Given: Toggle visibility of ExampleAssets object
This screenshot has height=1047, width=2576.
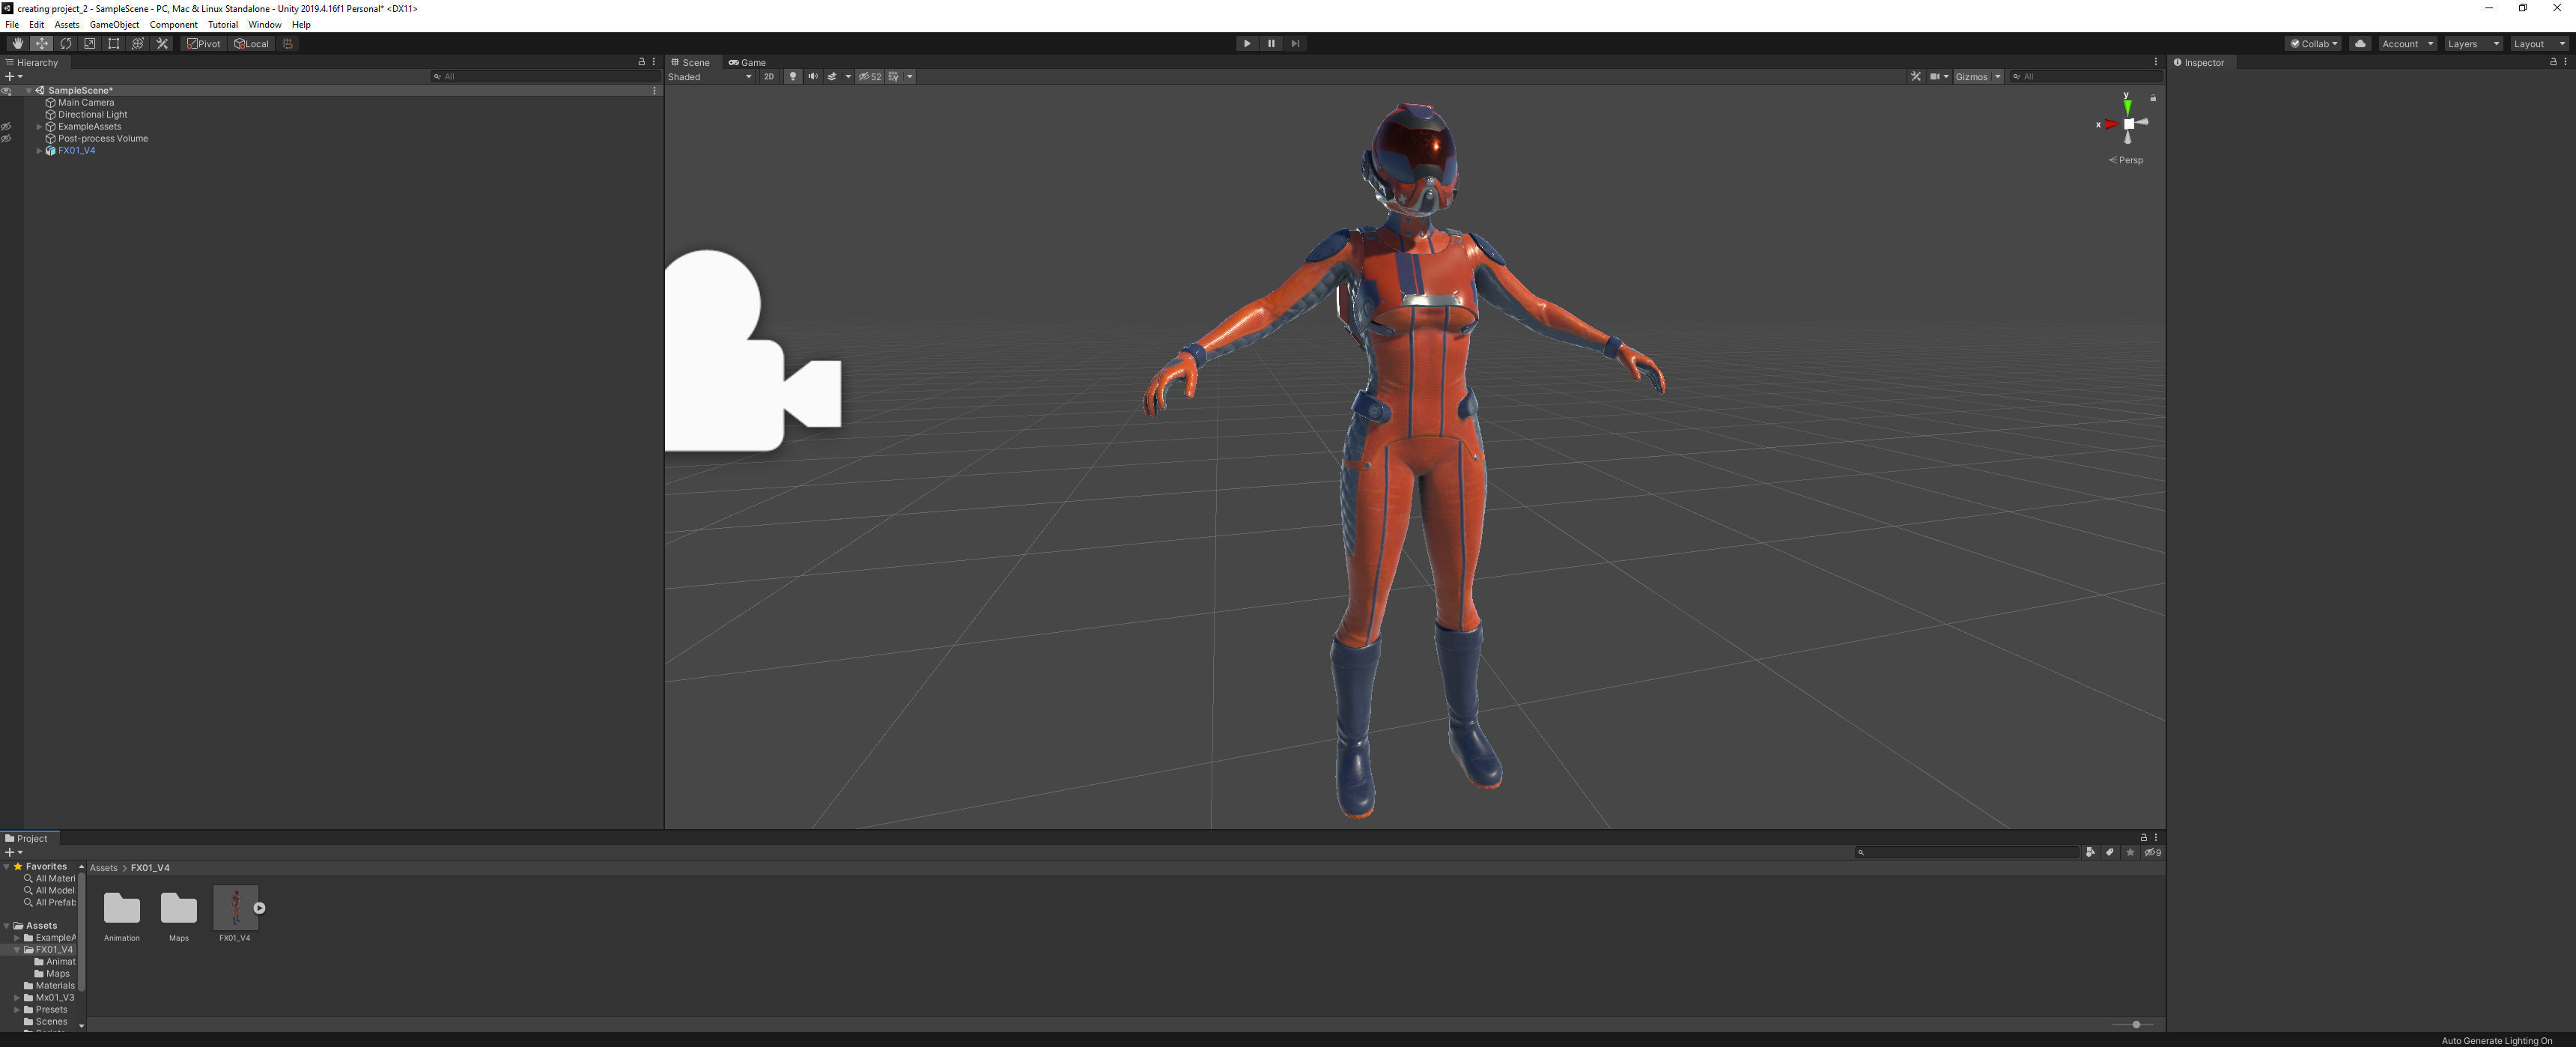Looking at the screenshot, I should pyautogui.click(x=7, y=127).
